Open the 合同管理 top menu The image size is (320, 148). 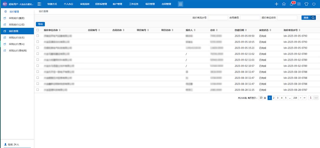point(166,4)
